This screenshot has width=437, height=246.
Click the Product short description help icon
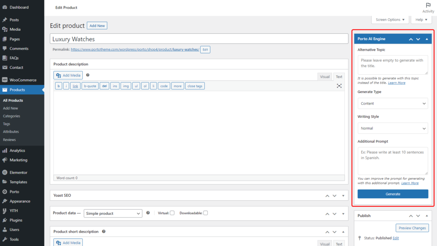point(104,231)
